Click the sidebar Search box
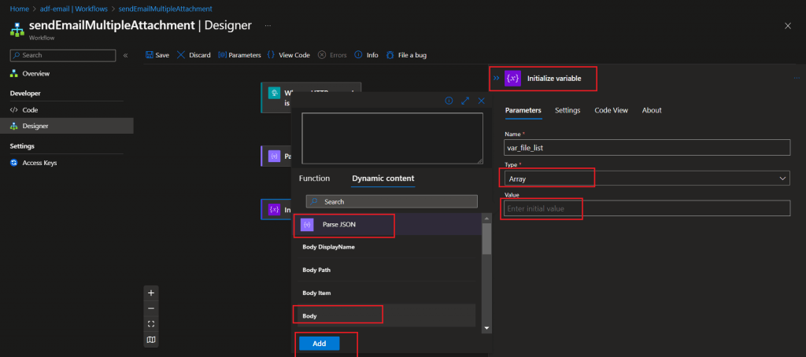The height and width of the screenshot is (357, 806). tap(63, 55)
